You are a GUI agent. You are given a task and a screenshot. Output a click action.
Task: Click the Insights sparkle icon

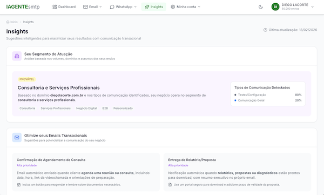(147, 7)
